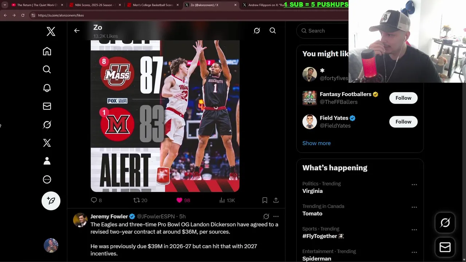Viewport: 466px width, 262px height.
Task: Open options for Virginia trend
Action: [414, 184]
